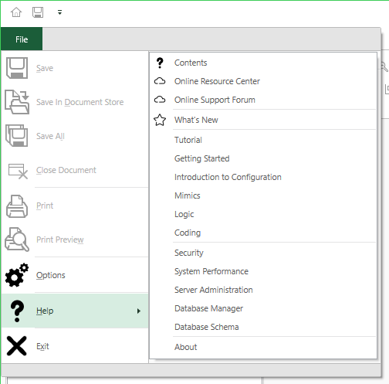Click the Contents question mark icon
This screenshot has height=384, width=389.
click(x=160, y=63)
